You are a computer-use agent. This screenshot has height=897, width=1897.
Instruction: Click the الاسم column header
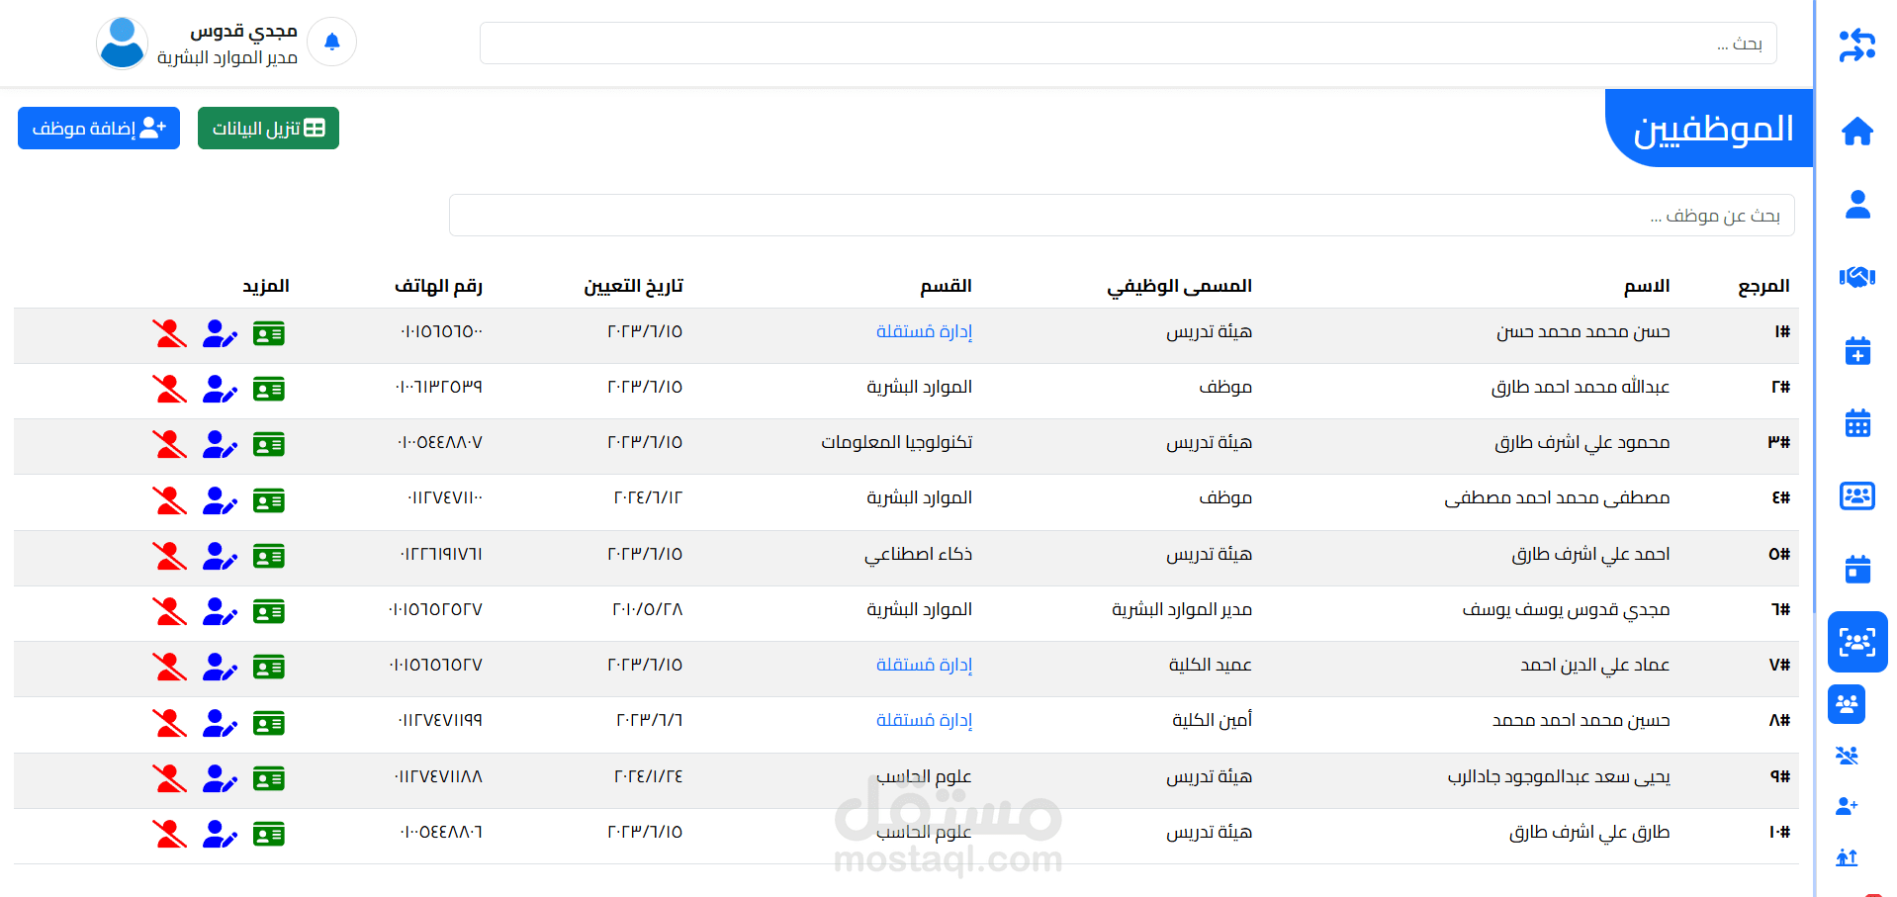click(x=1647, y=287)
